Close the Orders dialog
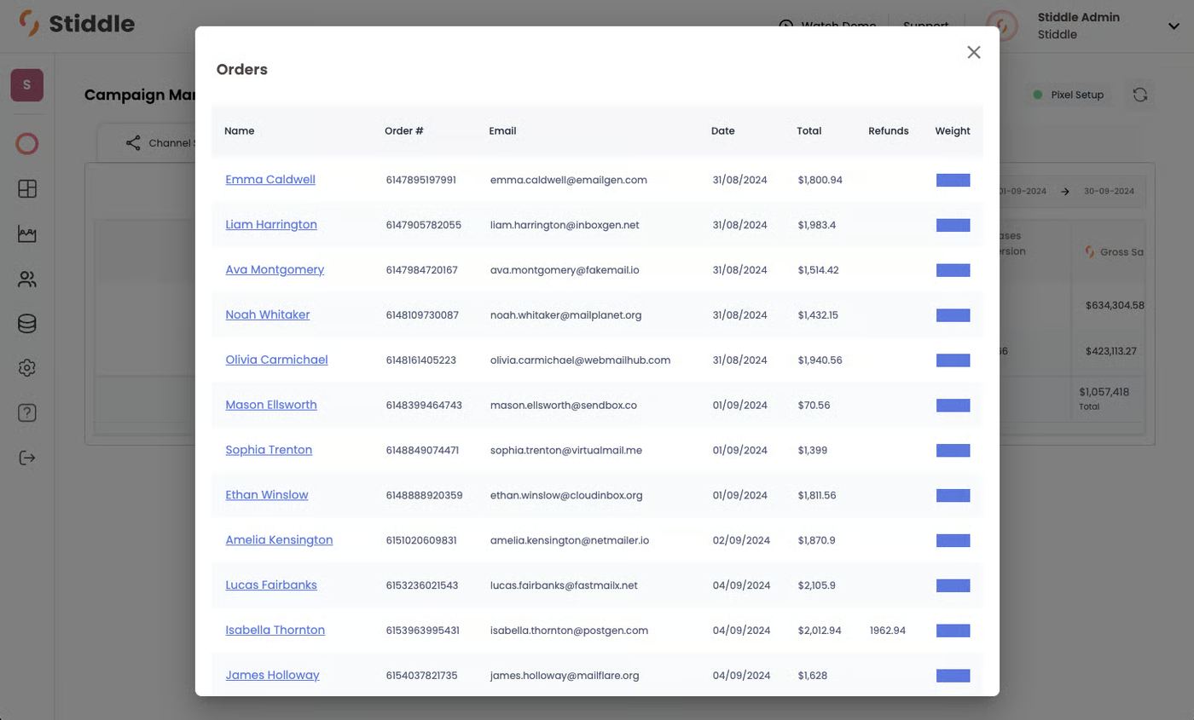This screenshot has width=1194, height=720. (973, 52)
